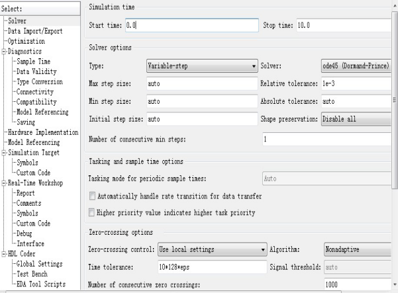Collapse the Diagnostics tree node

pyautogui.click(x=4, y=52)
